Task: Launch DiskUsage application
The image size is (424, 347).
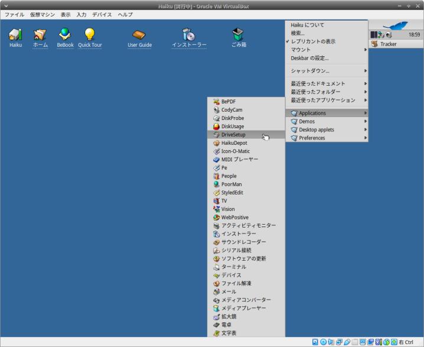Action: pos(246,126)
